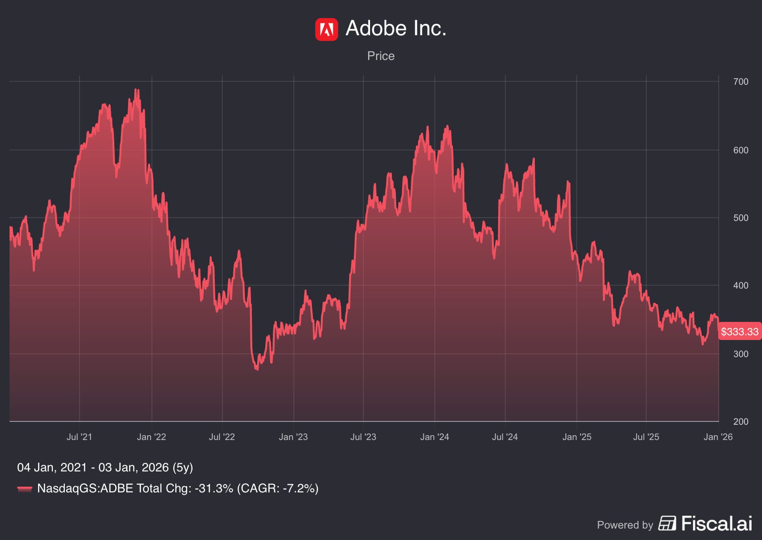Select the Jul '21 axis label
This screenshot has width=762, height=540.
[x=80, y=437]
